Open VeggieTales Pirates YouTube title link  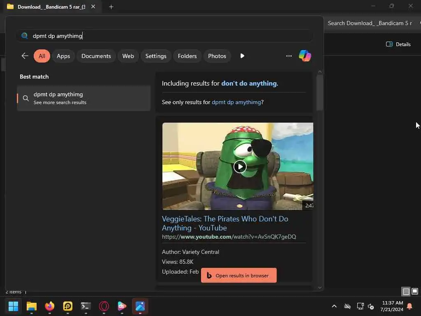pos(225,223)
